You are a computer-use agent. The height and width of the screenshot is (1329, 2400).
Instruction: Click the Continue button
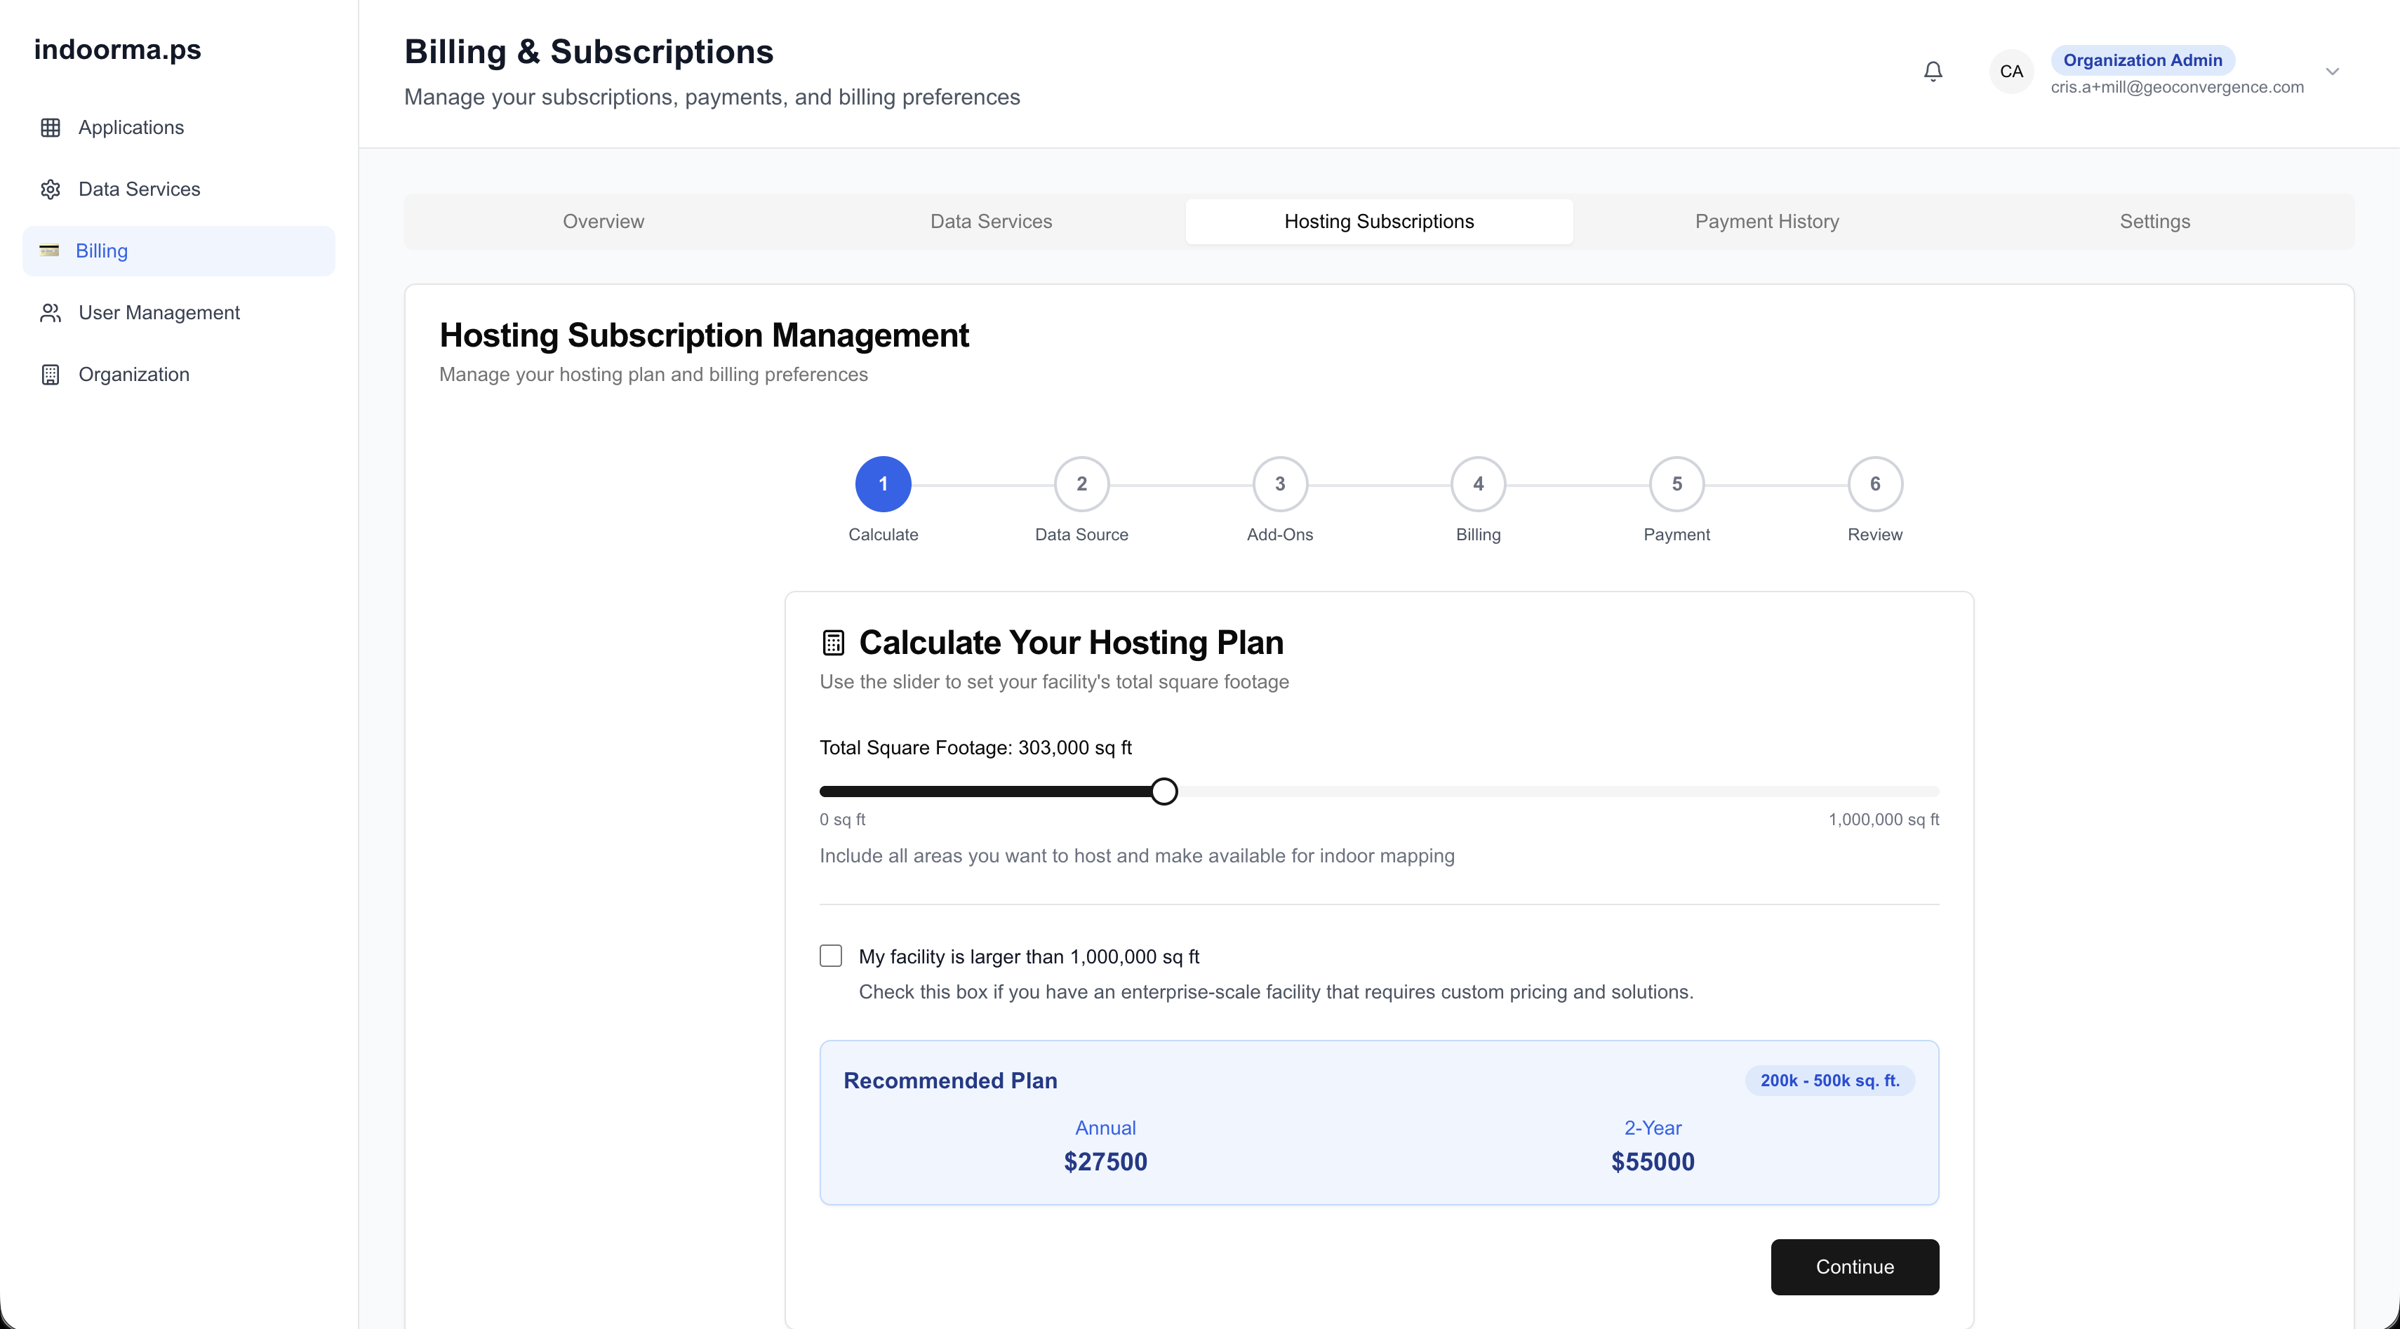[x=1854, y=1267]
